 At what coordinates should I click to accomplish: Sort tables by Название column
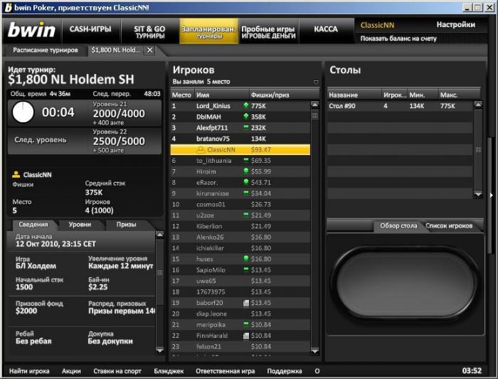point(354,95)
